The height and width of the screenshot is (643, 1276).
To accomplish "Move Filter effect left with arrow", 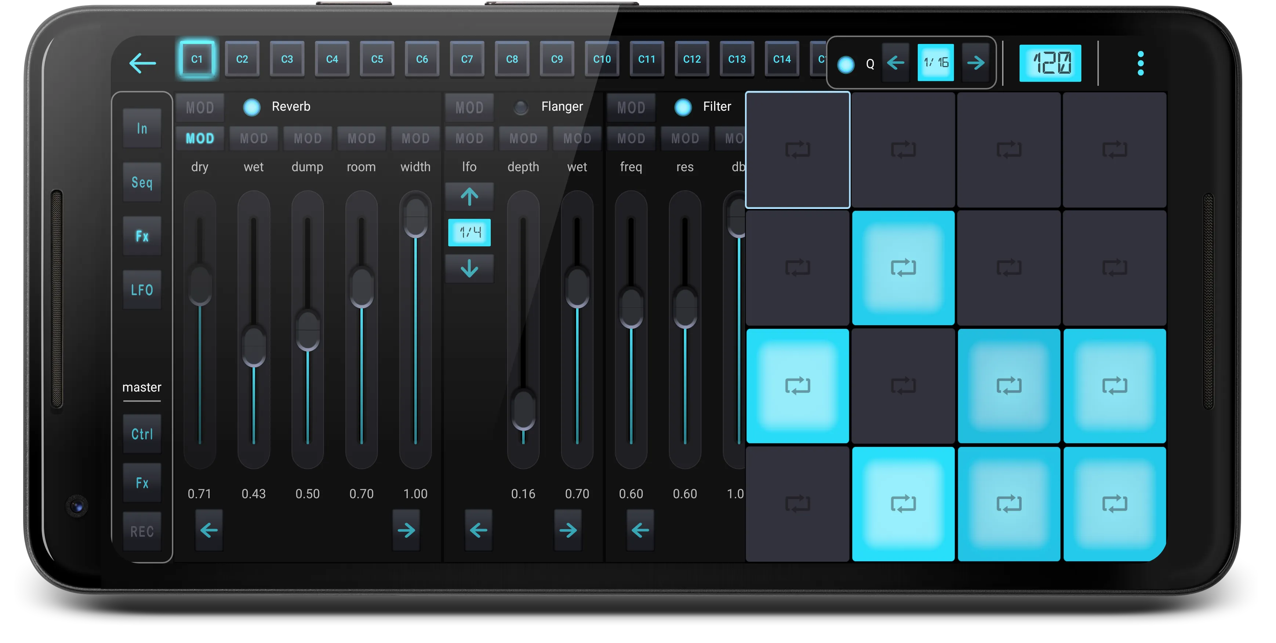I will coord(640,530).
